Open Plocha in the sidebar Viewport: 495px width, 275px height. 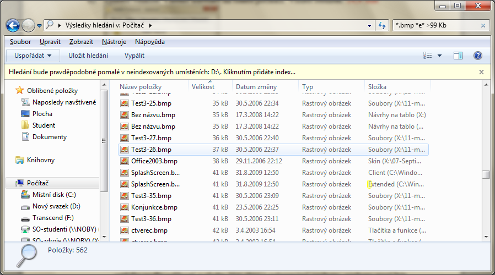[x=42, y=114]
